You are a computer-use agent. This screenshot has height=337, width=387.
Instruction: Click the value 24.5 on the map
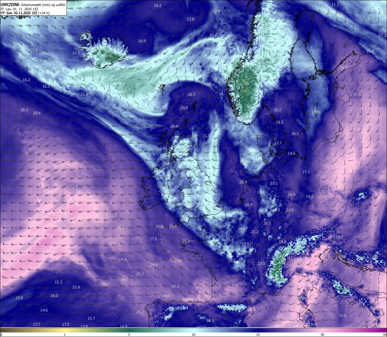point(343,67)
